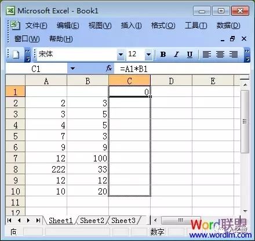Image resolution: width=255 pixels, height=241 pixels.
Task: Open the 格式(O) menu
Action: click(x=163, y=26)
